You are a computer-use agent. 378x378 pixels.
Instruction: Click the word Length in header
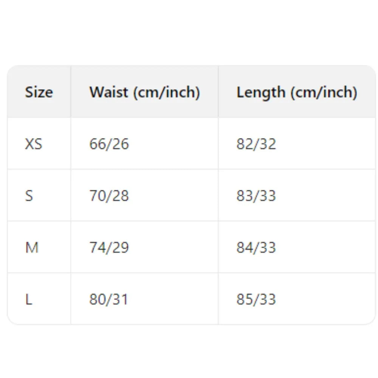tap(261, 92)
